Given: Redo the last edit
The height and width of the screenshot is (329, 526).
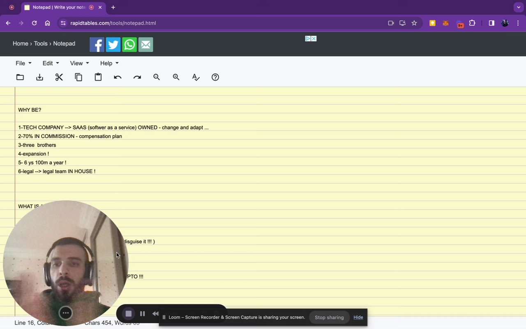Looking at the screenshot, I should [x=137, y=77].
